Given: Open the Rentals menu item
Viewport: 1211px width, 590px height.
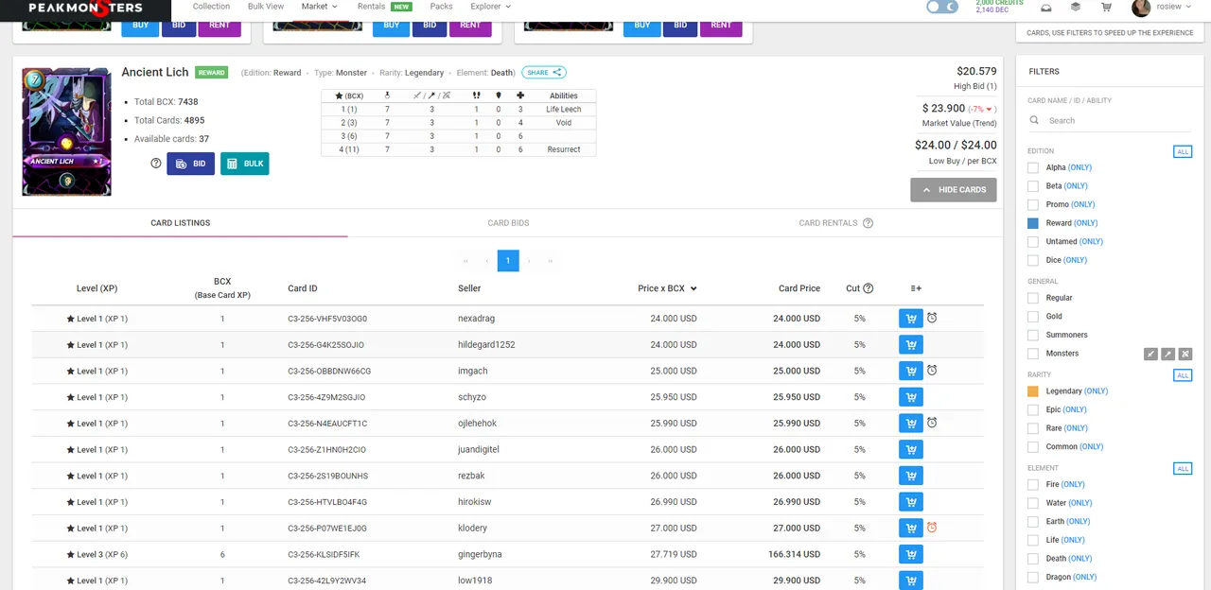Looking at the screenshot, I should [384, 7].
